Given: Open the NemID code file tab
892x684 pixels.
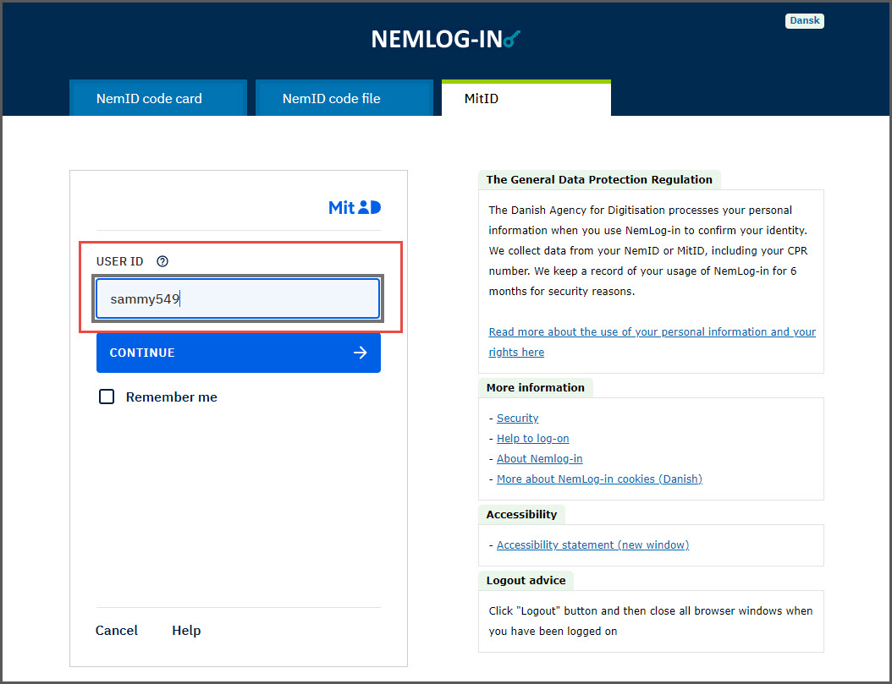Looking at the screenshot, I should pyautogui.click(x=344, y=98).
